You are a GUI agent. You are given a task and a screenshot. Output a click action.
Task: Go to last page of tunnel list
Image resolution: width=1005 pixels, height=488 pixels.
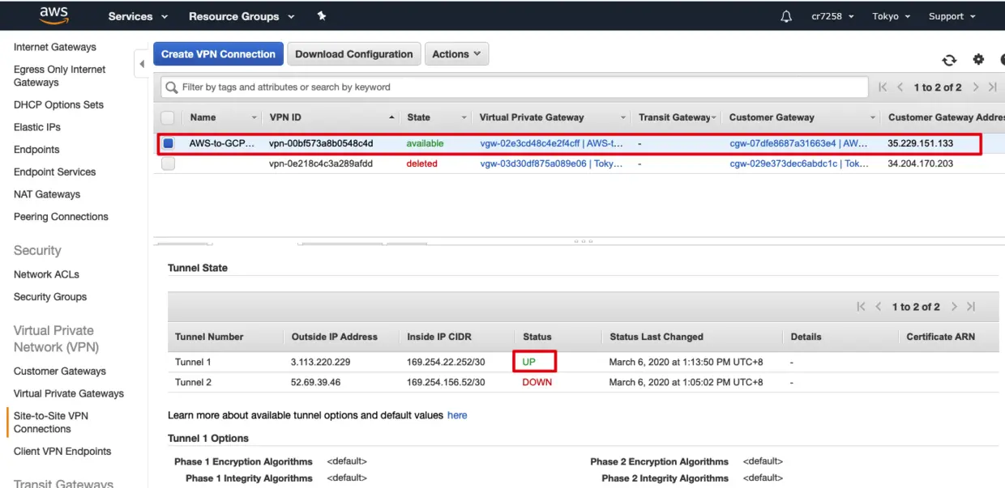coord(971,307)
